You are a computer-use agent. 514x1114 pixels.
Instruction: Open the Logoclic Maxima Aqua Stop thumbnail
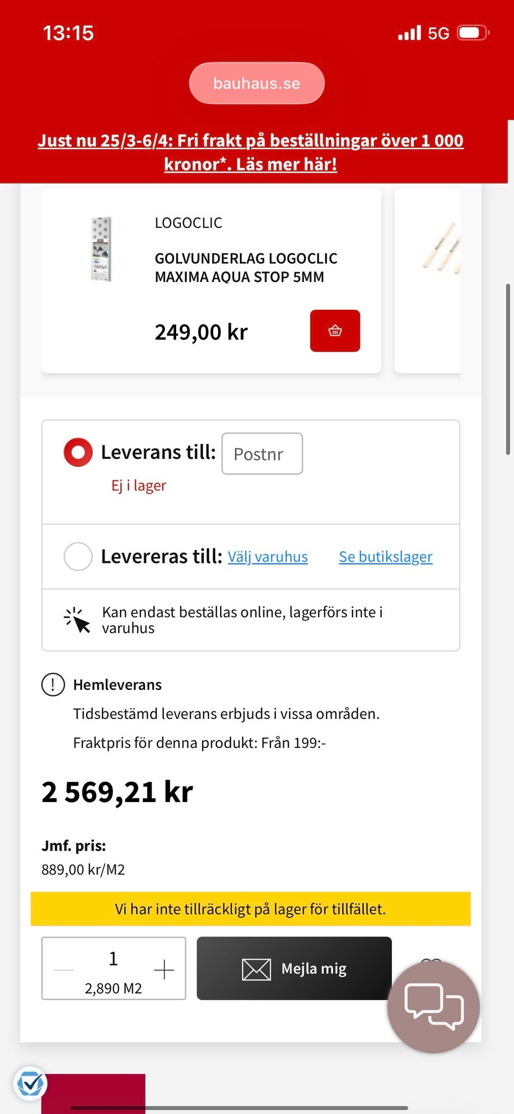click(101, 249)
